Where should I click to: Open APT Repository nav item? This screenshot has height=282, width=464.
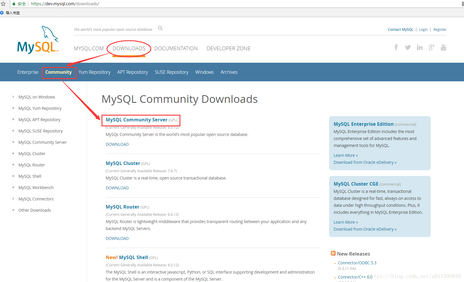(133, 72)
